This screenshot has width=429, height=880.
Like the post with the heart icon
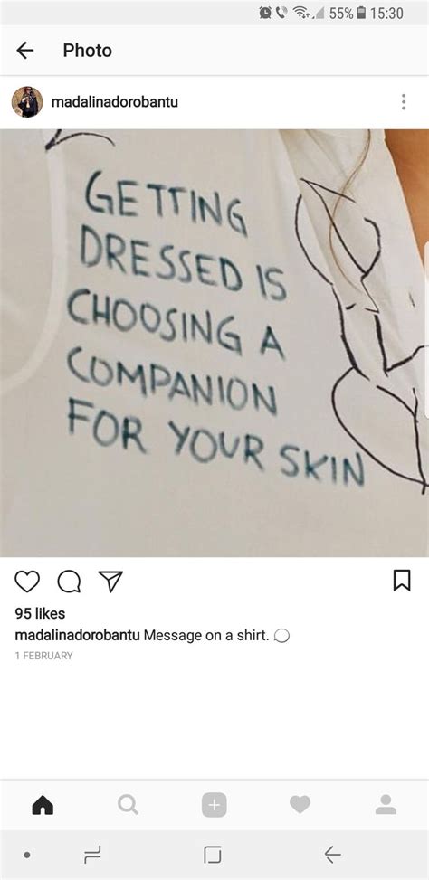(27, 582)
